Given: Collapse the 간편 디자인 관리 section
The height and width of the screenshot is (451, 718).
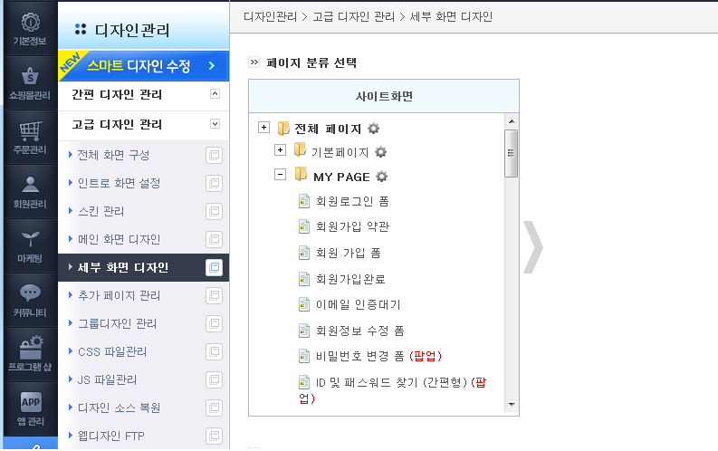Looking at the screenshot, I should [215, 94].
